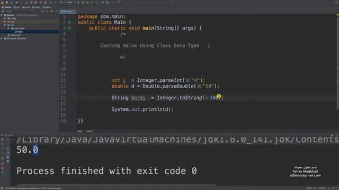Click the Copy toolbar icon

pos(31,2)
